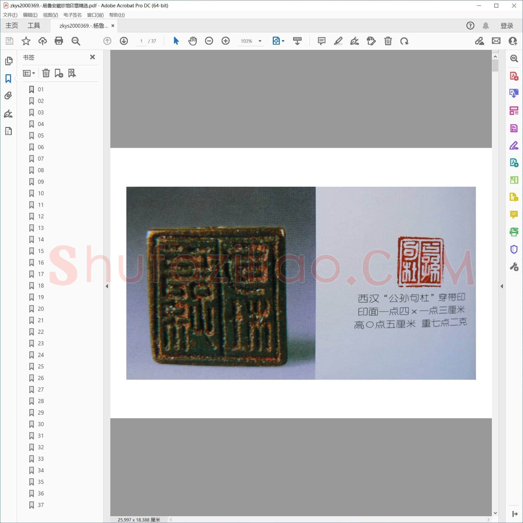Screen dimensions: 523x523
Task: Close the 书签 bookmarks panel
Action: (x=93, y=57)
